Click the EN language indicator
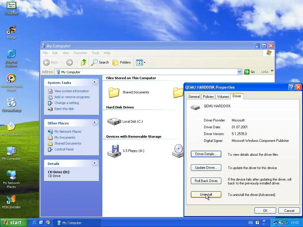This screenshot has height=227, width=303. [251, 223]
